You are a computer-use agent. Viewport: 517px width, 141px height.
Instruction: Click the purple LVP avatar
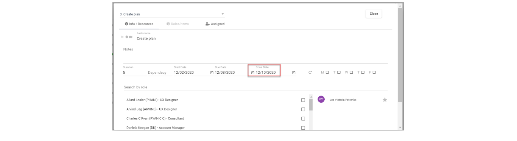[321, 99]
